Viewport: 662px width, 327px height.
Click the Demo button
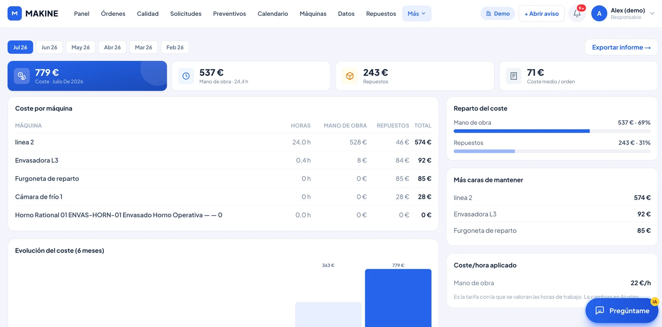498,14
